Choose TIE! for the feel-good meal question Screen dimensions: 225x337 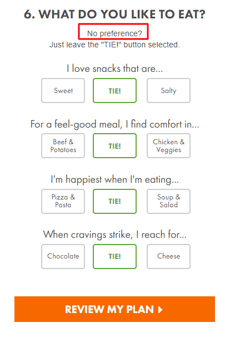click(114, 146)
